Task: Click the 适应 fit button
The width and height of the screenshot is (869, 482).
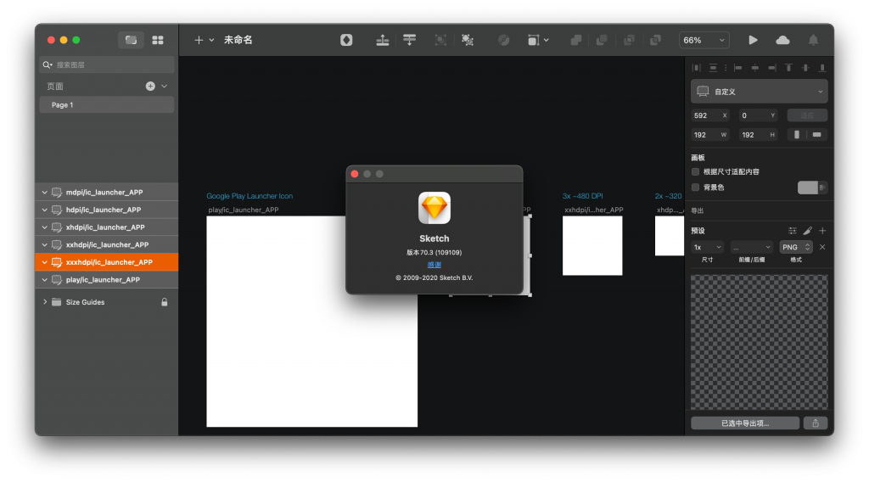Action: (807, 115)
